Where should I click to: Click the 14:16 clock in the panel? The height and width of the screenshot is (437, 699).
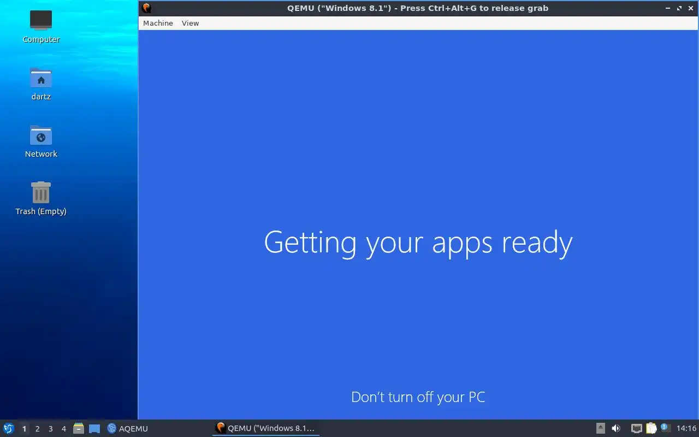click(686, 428)
